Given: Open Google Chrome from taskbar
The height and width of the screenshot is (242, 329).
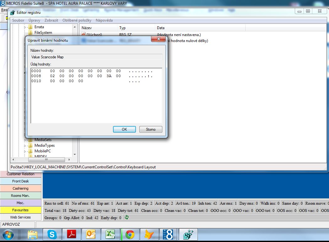Looking at the screenshot, I should (130, 234).
